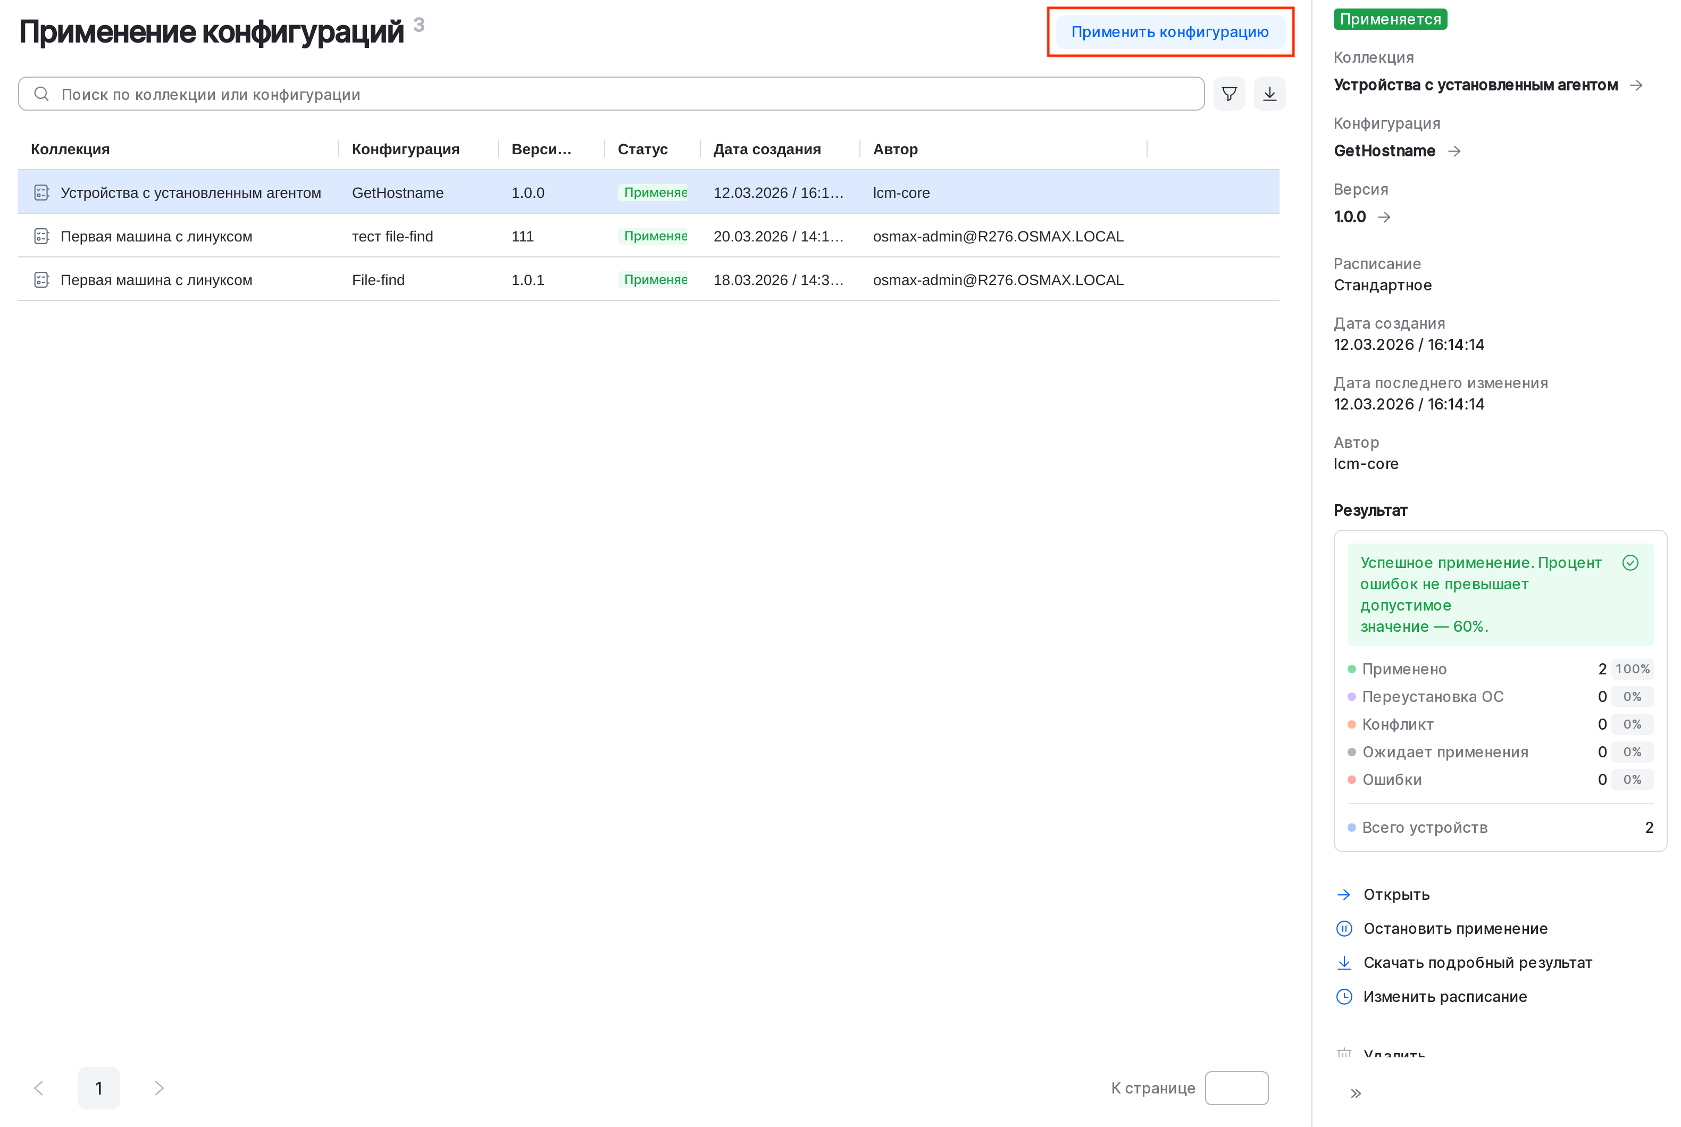The image size is (1681, 1127).
Task: Click the download icon beside «Скачать подробный результат»
Action: point(1345,963)
